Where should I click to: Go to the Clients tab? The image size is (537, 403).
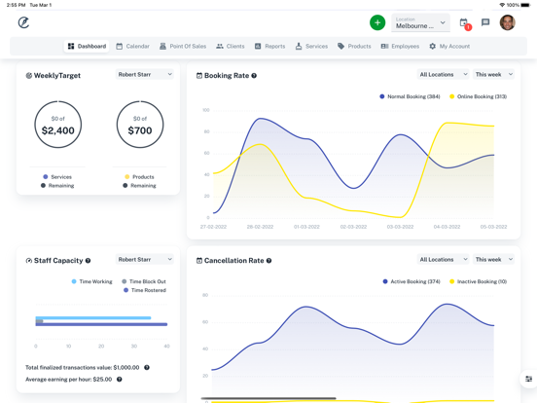231,47
